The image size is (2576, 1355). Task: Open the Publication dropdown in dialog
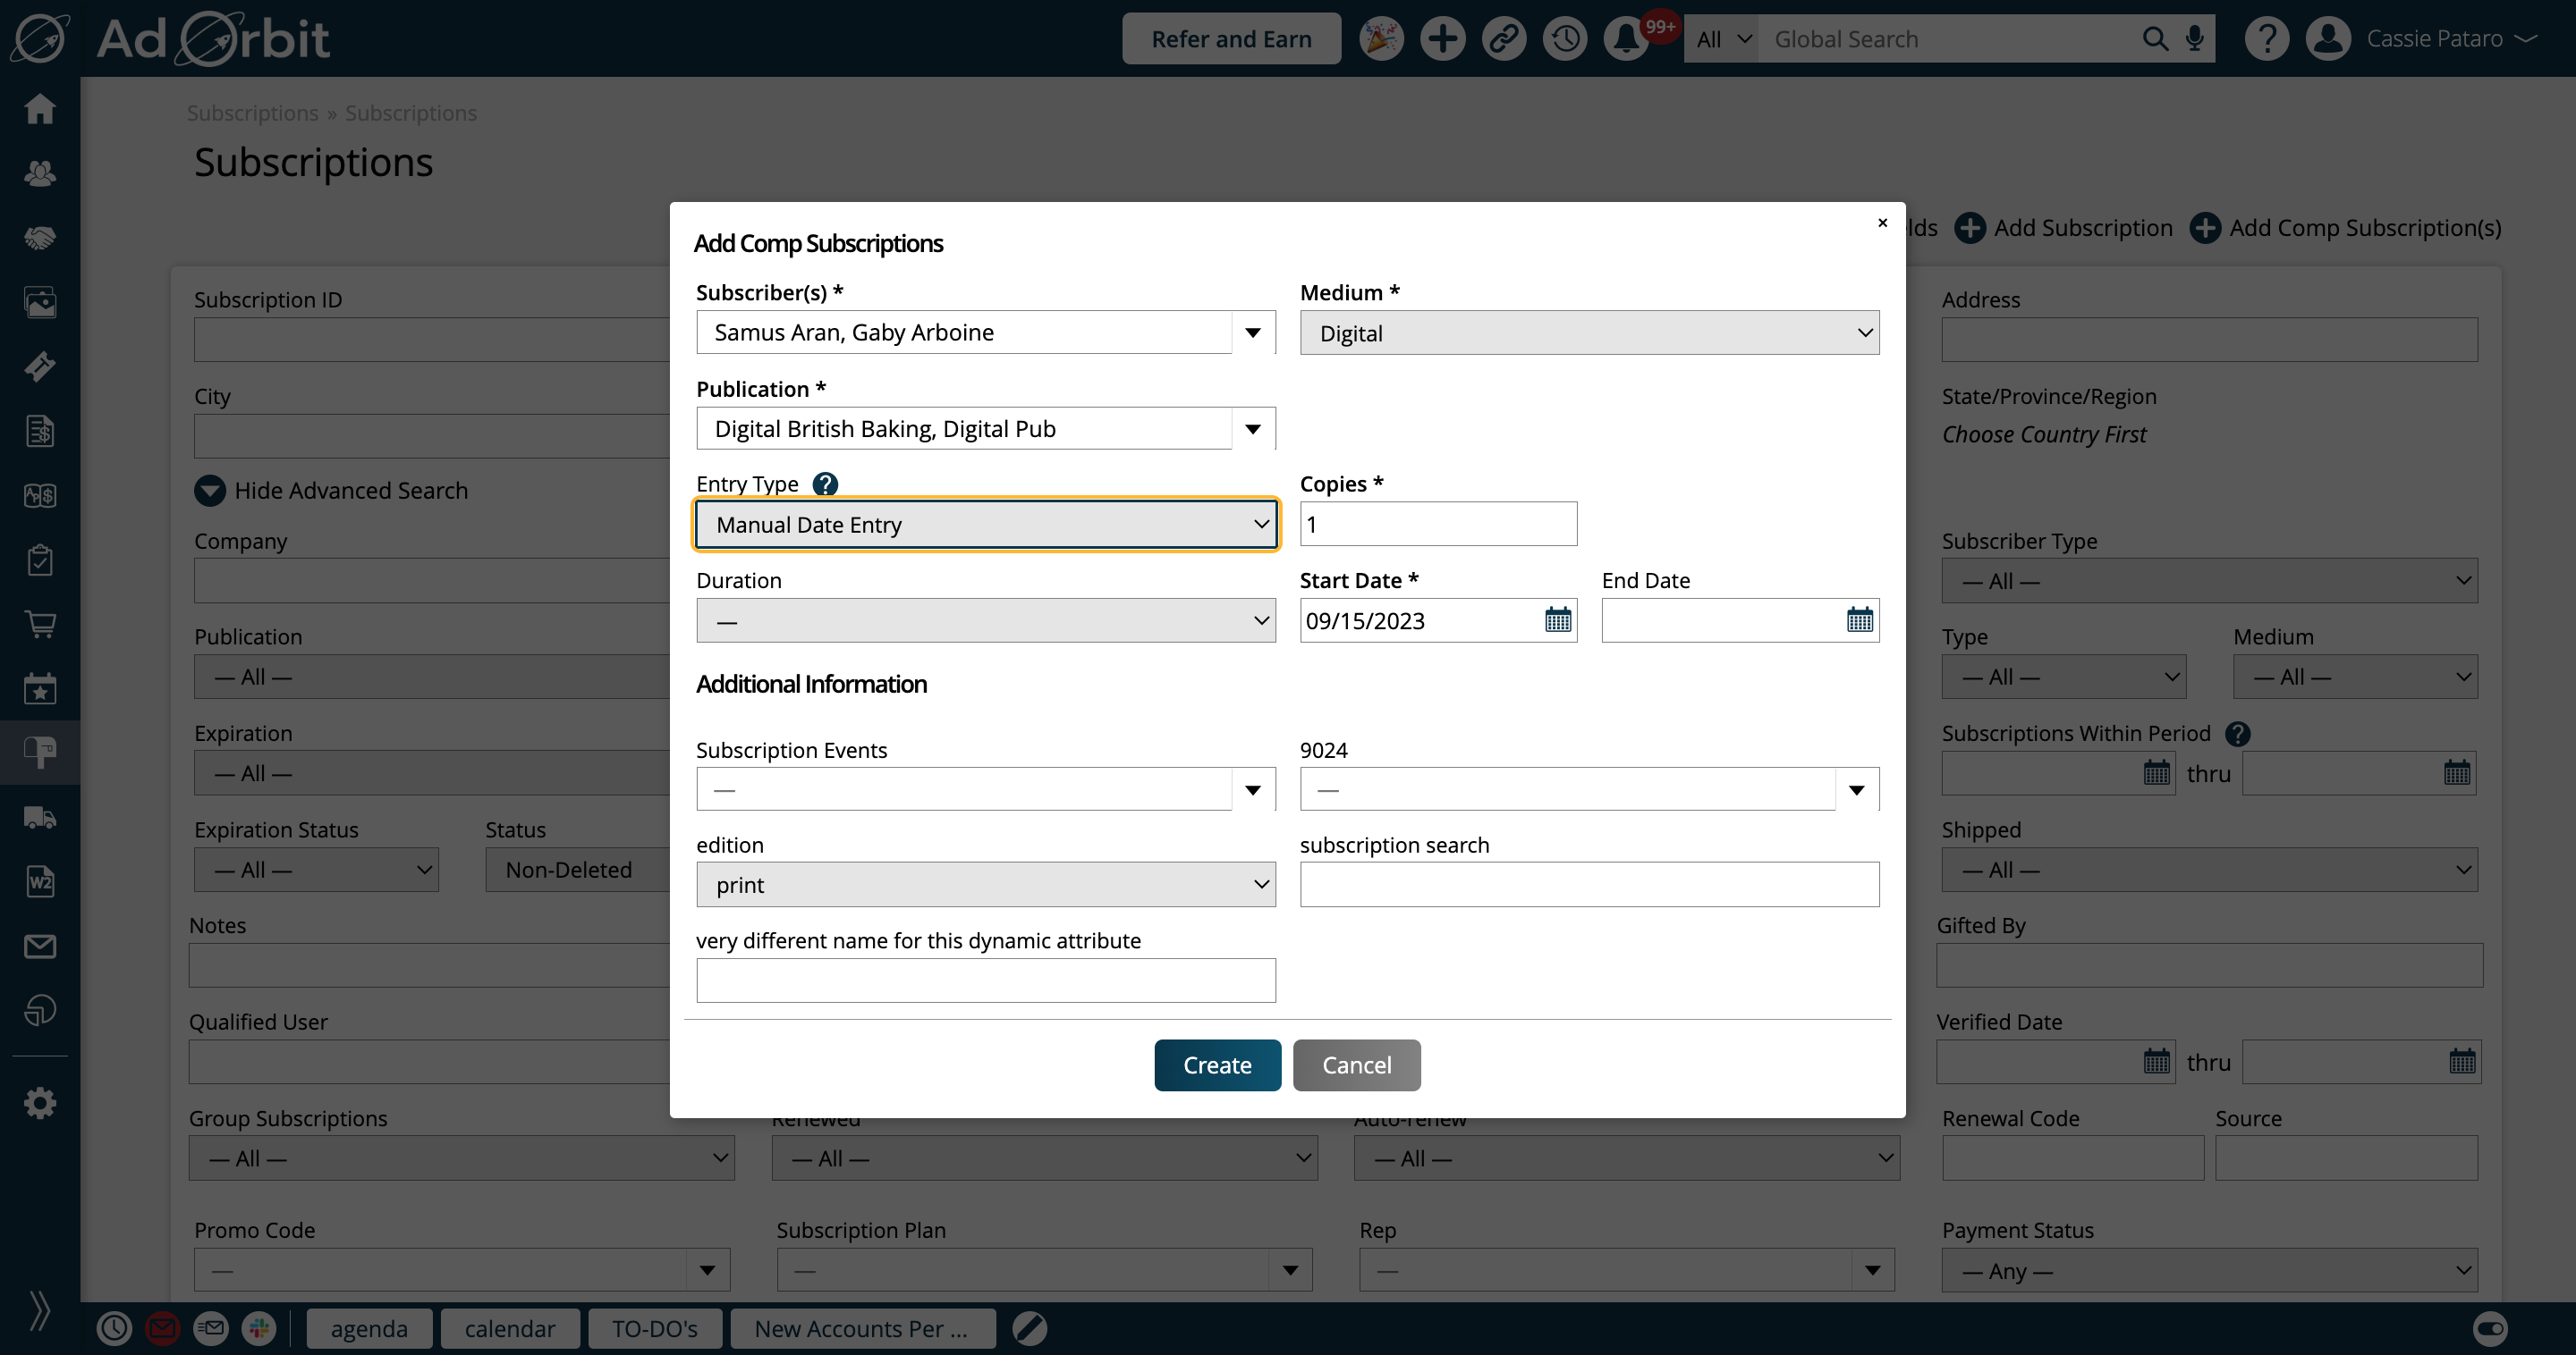coord(986,429)
